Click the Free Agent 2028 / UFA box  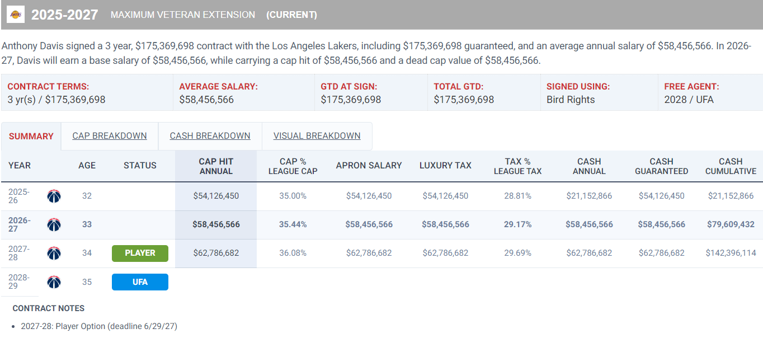point(710,92)
